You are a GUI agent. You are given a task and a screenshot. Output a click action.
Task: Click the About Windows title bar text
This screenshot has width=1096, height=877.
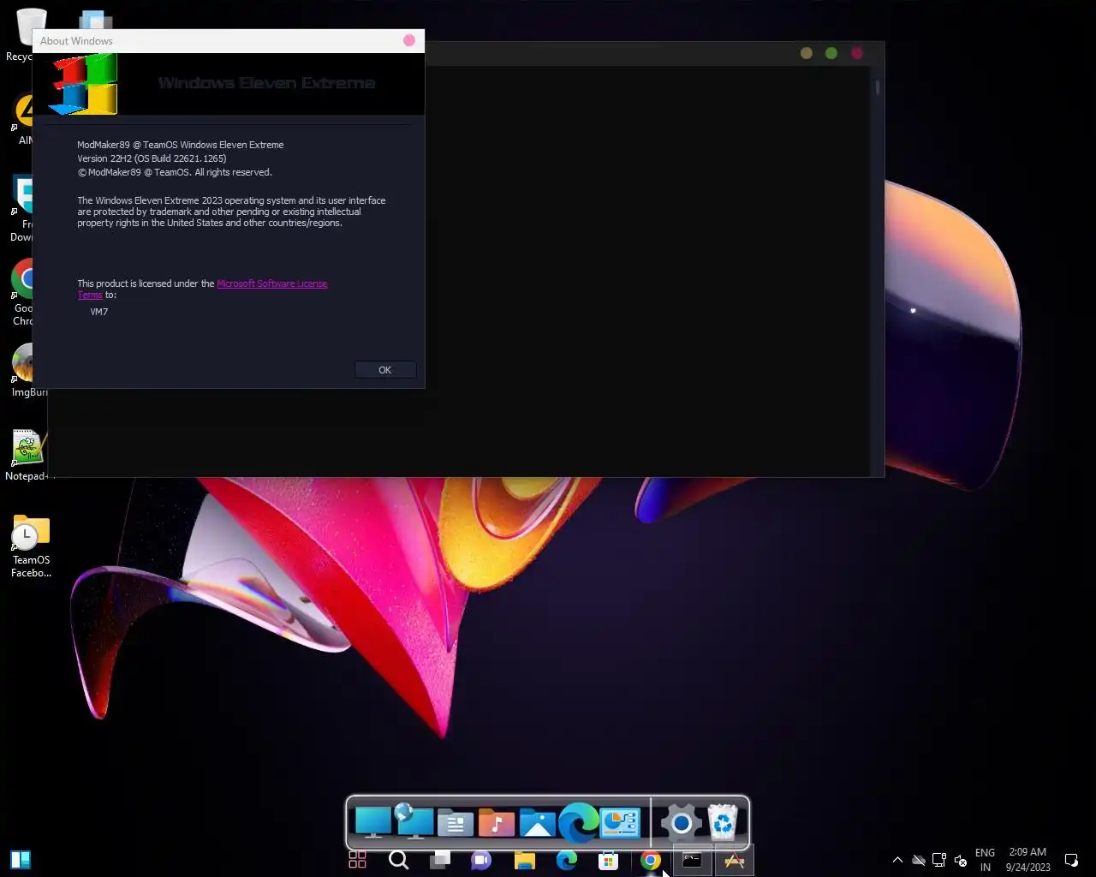point(76,40)
